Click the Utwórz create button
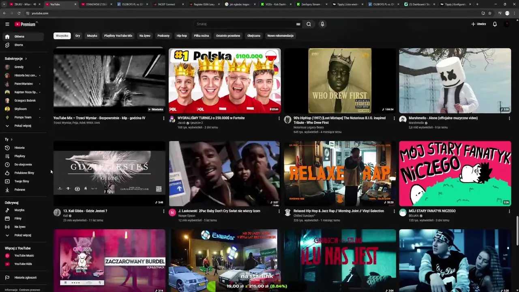Screen dimensions: 519x292 [x=478, y=24]
